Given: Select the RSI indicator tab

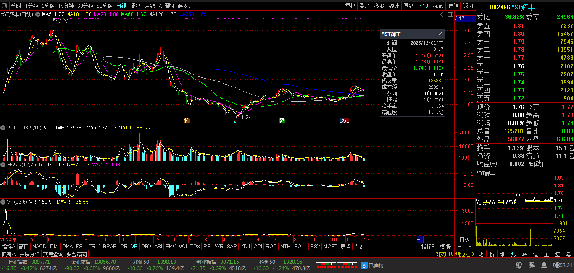Looking at the screenshot, I should pyautogui.click(x=208, y=247).
